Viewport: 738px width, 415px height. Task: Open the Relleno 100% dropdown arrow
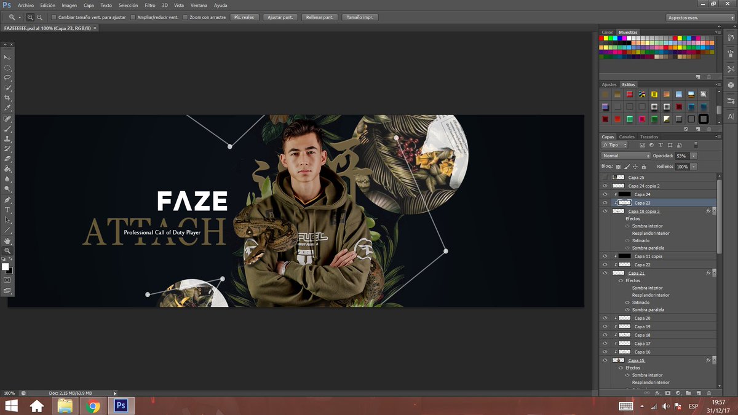pos(694,167)
